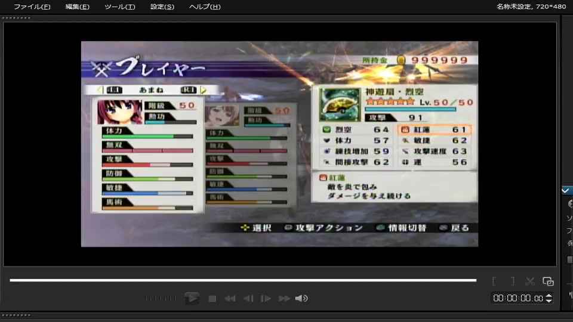The image size is (573, 322).
Task: Step forward one frame
Action: pyautogui.click(x=266, y=299)
